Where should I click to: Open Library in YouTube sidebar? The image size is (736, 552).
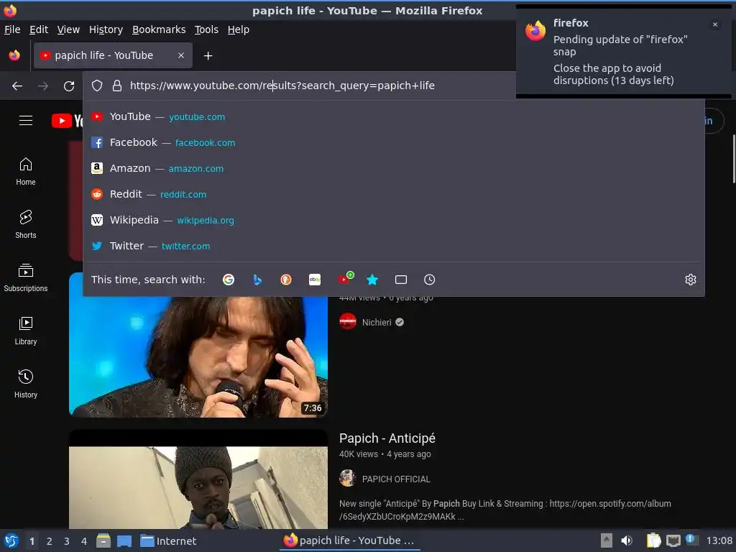point(26,331)
